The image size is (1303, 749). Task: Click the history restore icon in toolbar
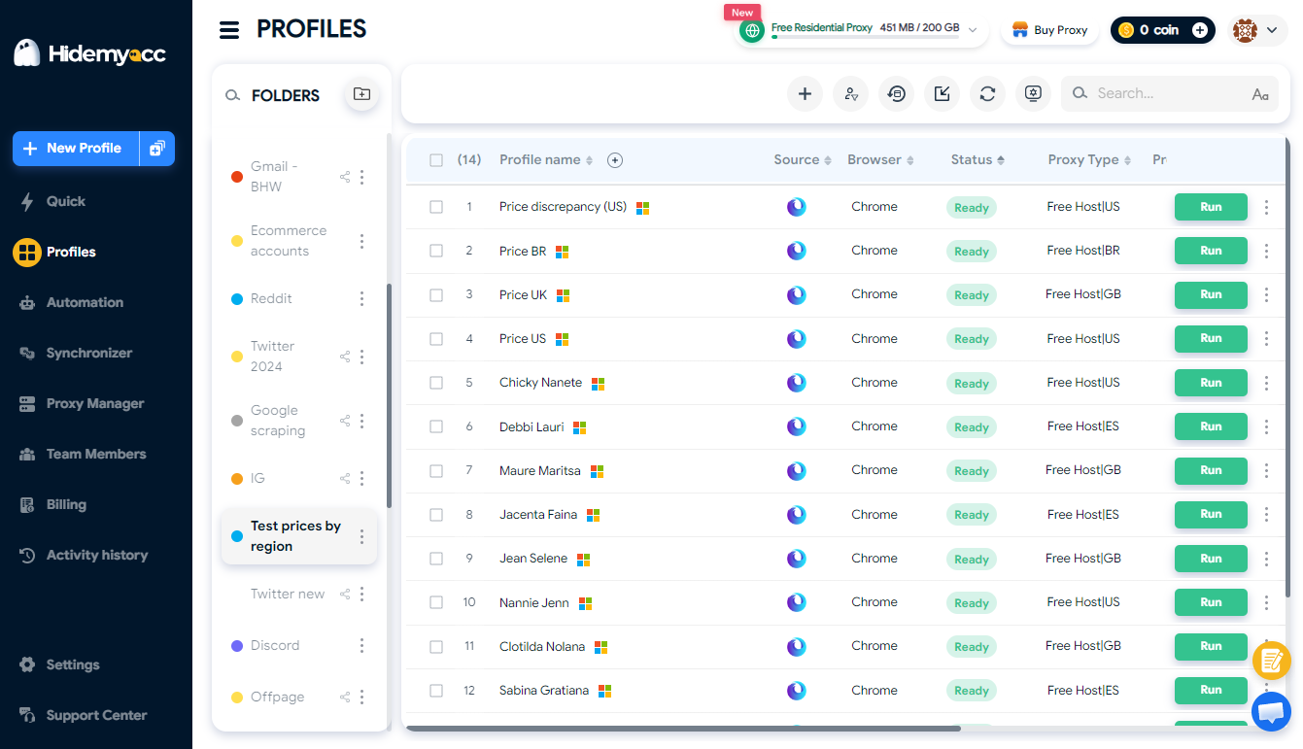click(896, 93)
